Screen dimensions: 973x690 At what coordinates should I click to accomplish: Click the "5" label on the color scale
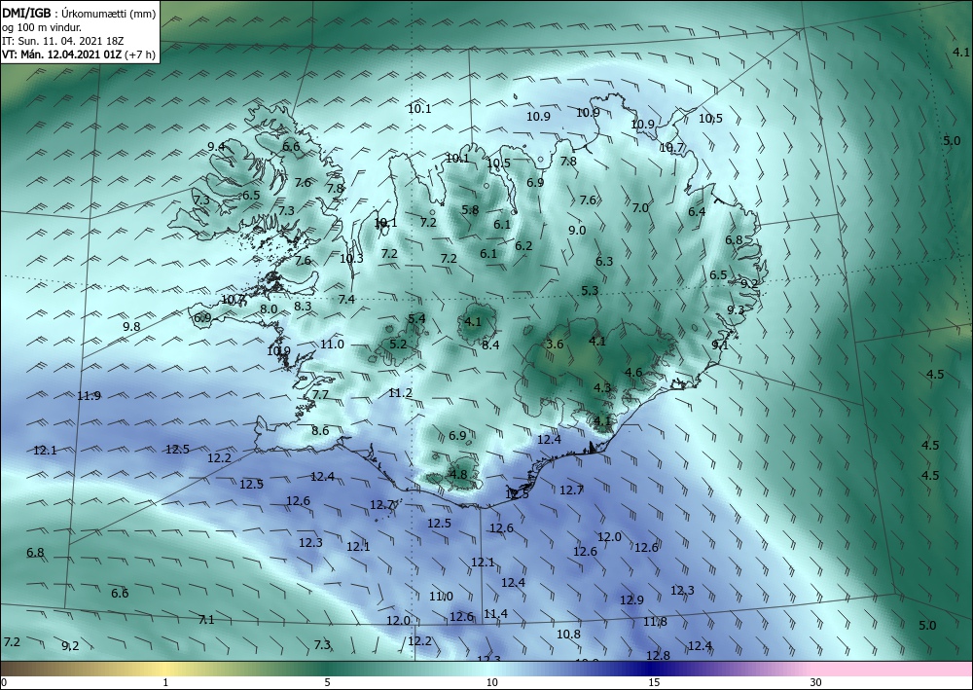coord(327,682)
